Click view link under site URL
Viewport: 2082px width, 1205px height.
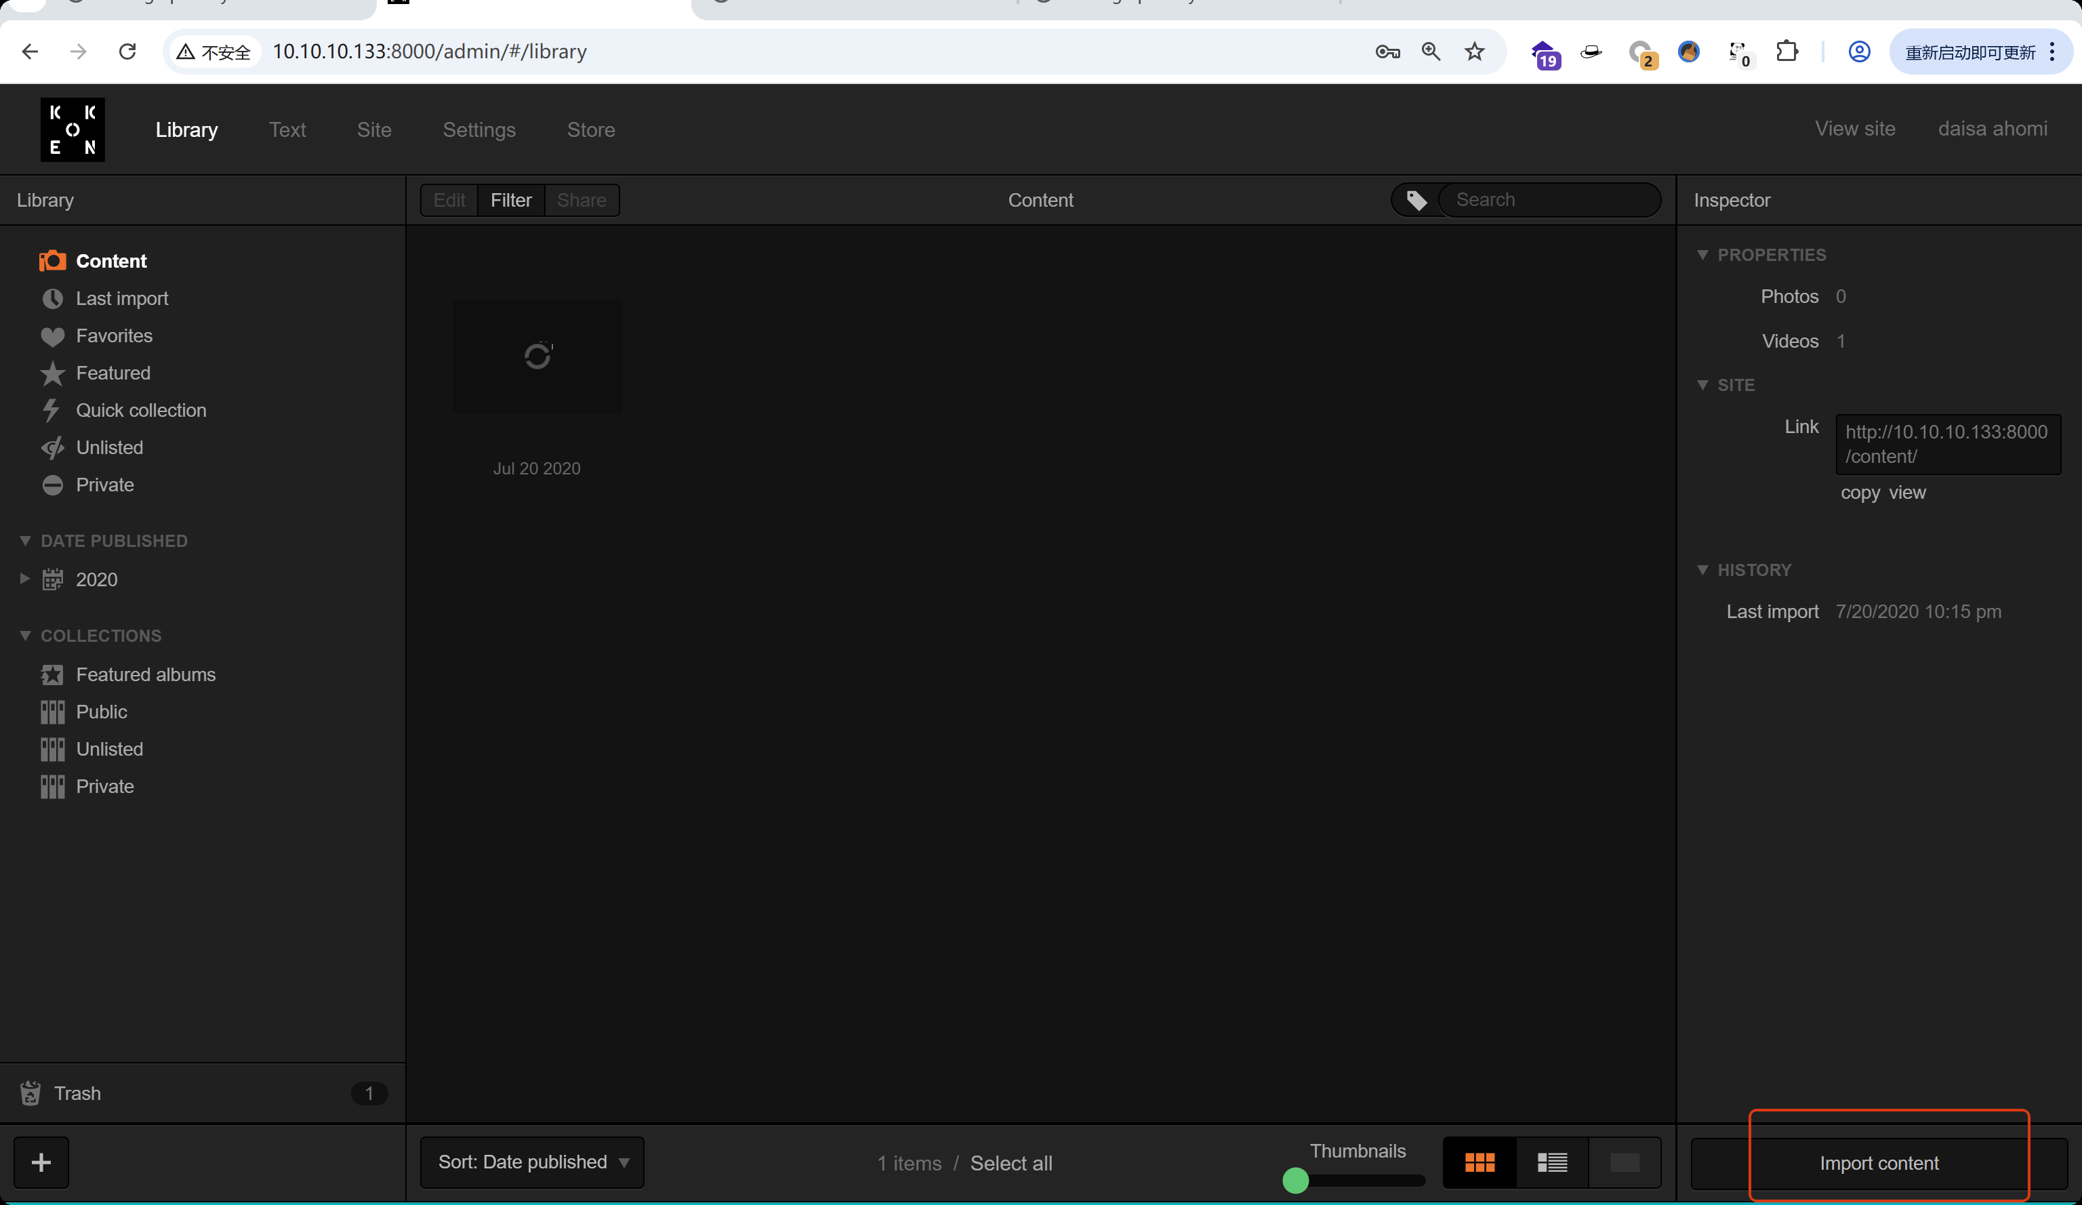(x=1907, y=493)
